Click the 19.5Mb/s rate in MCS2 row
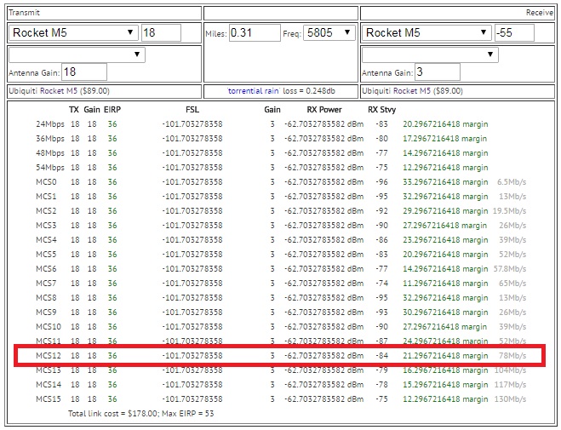The width and height of the screenshot is (561, 430). [x=509, y=211]
